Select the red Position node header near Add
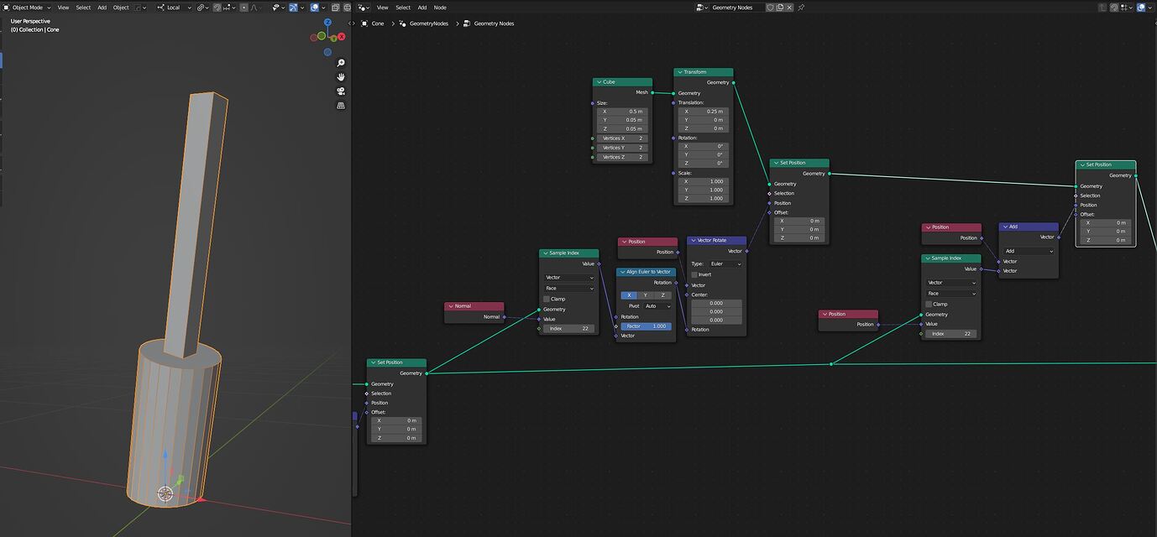Screen dimensions: 1157x537 (x=951, y=227)
